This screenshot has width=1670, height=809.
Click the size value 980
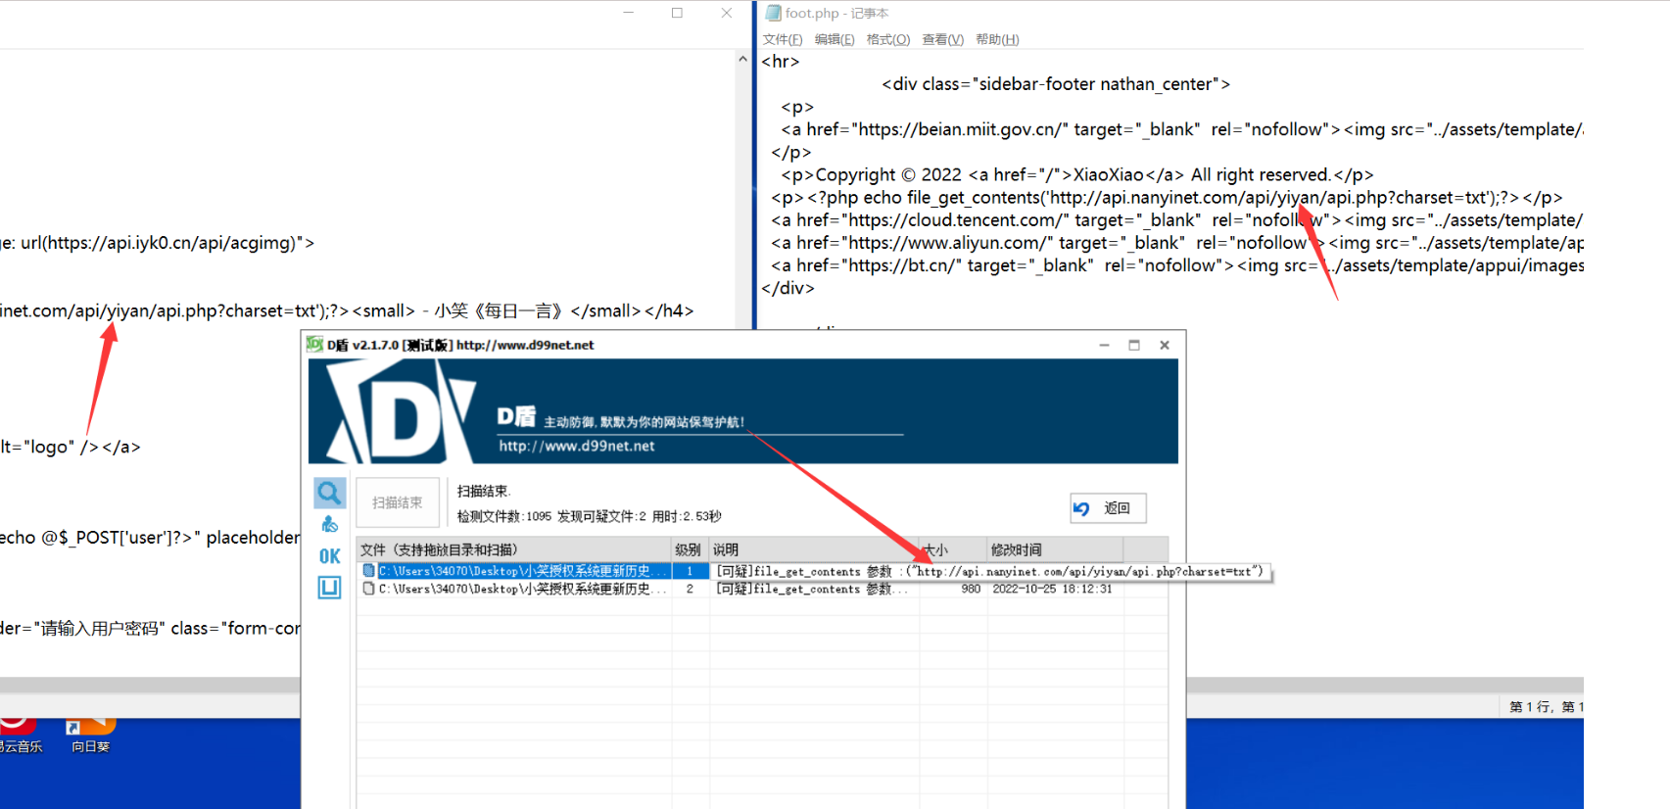[x=971, y=589]
